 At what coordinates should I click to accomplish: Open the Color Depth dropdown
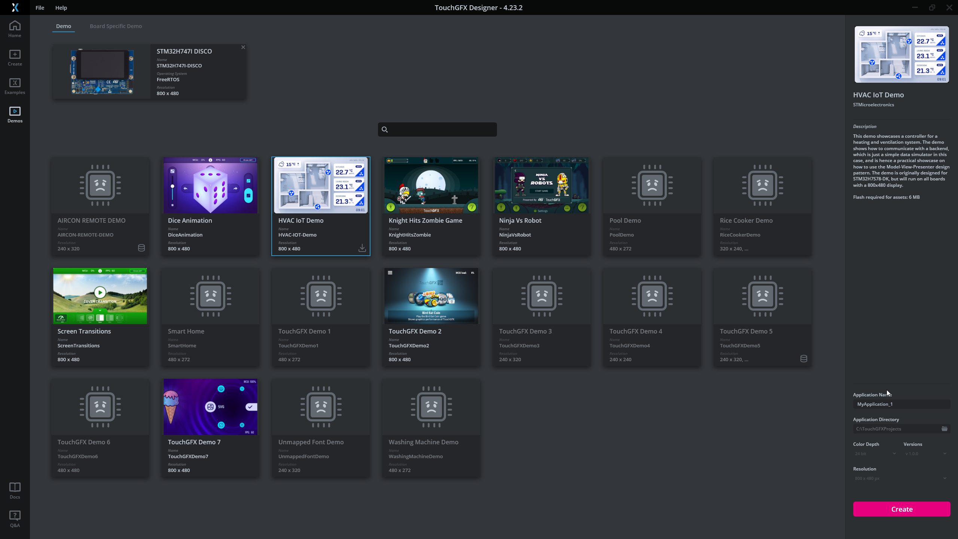click(874, 454)
